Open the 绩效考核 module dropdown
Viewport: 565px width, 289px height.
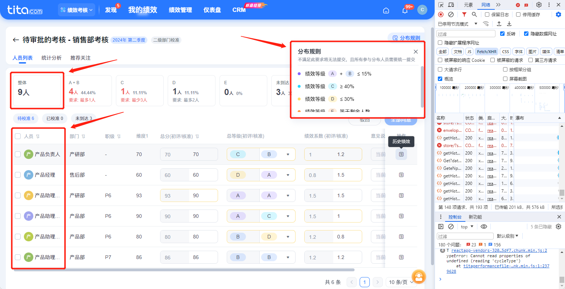click(76, 10)
